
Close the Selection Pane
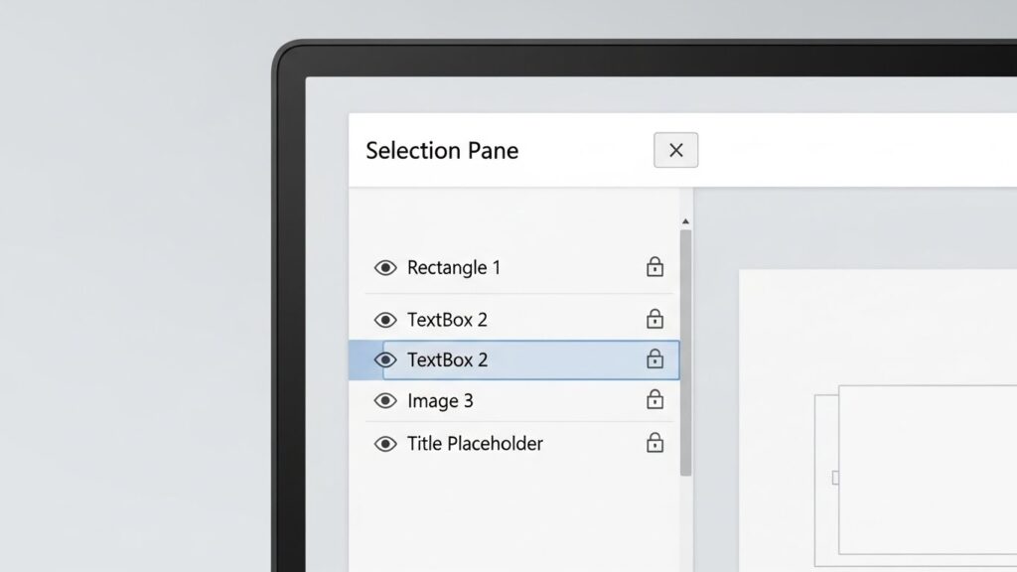[x=675, y=150]
